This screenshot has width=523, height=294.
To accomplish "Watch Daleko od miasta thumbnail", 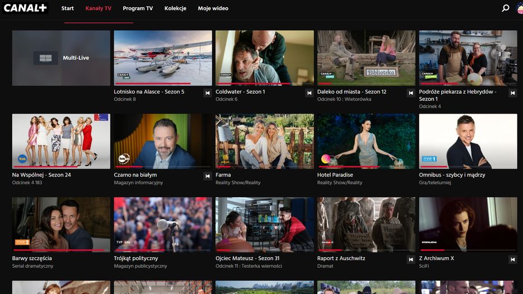I will pos(366,58).
